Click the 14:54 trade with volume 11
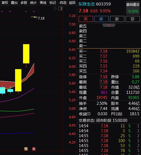Image resolution: width=141 pixels, height=155 pixels. point(109,126)
